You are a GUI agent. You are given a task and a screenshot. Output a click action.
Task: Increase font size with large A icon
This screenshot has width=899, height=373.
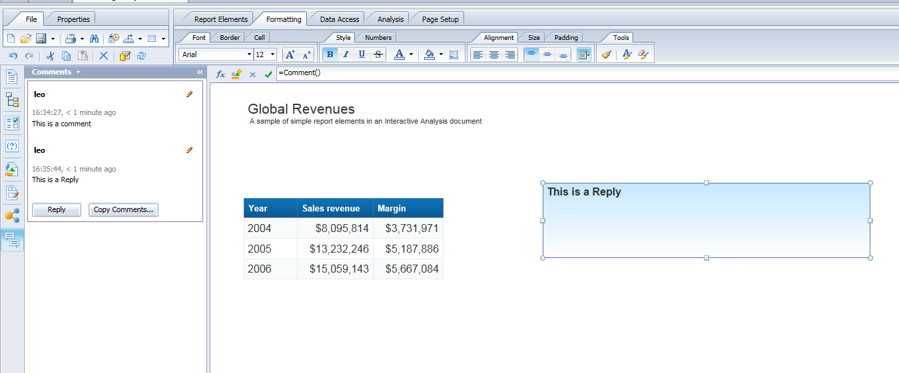click(290, 55)
